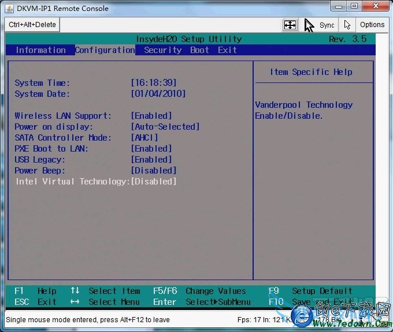This screenshot has height=332, width=393.
Task: Click the Fps: 17 status entry
Action: click(x=250, y=319)
